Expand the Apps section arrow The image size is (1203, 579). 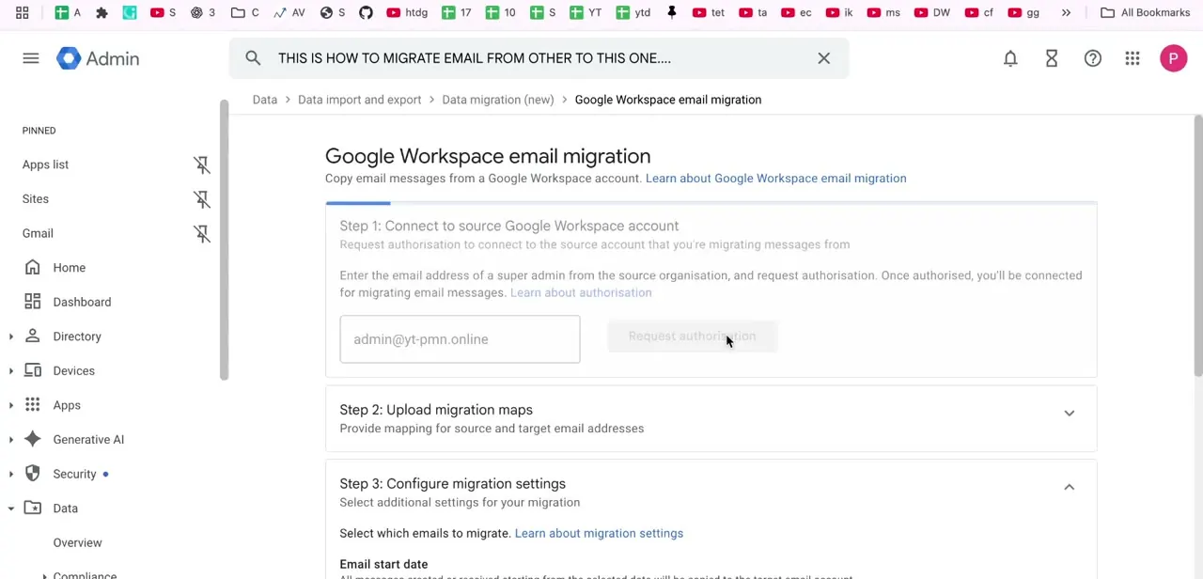11,405
